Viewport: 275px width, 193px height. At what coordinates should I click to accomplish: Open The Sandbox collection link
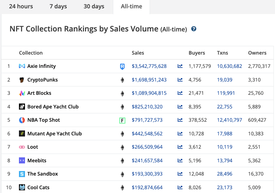point(43,174)
